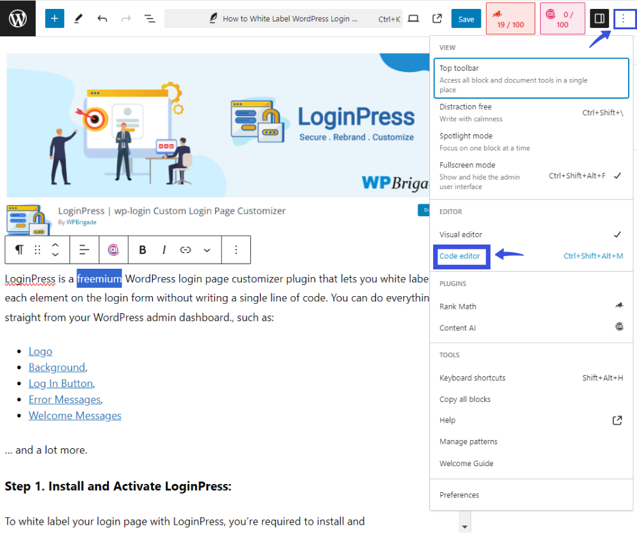The width and height of the screenshot is (637, 533).
Task: Follow the Background link
Action: point(57,367)
